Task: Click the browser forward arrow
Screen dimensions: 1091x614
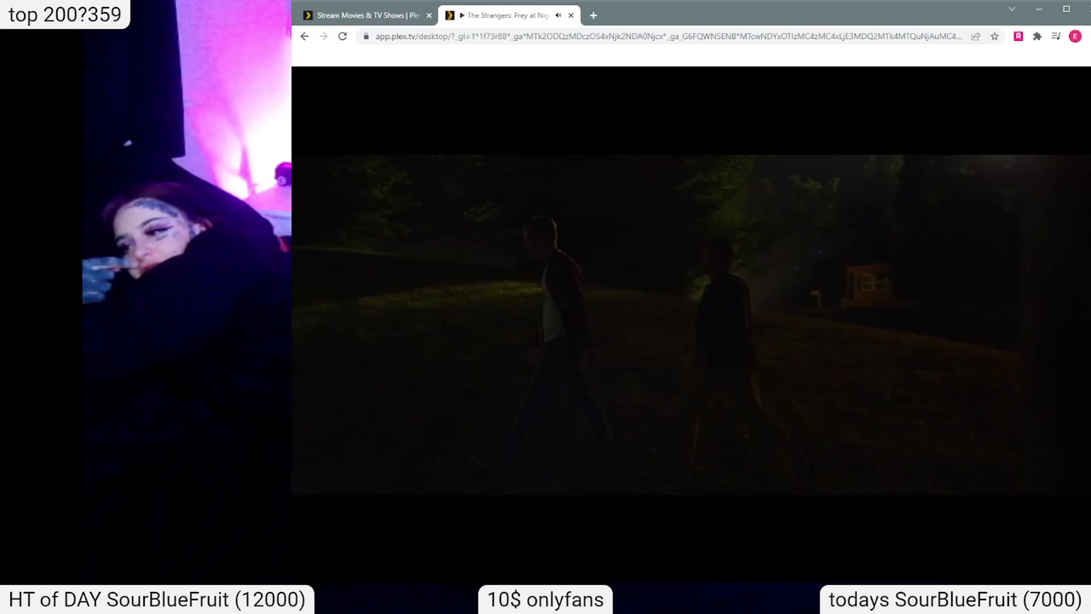Action: tap(323, 36)
